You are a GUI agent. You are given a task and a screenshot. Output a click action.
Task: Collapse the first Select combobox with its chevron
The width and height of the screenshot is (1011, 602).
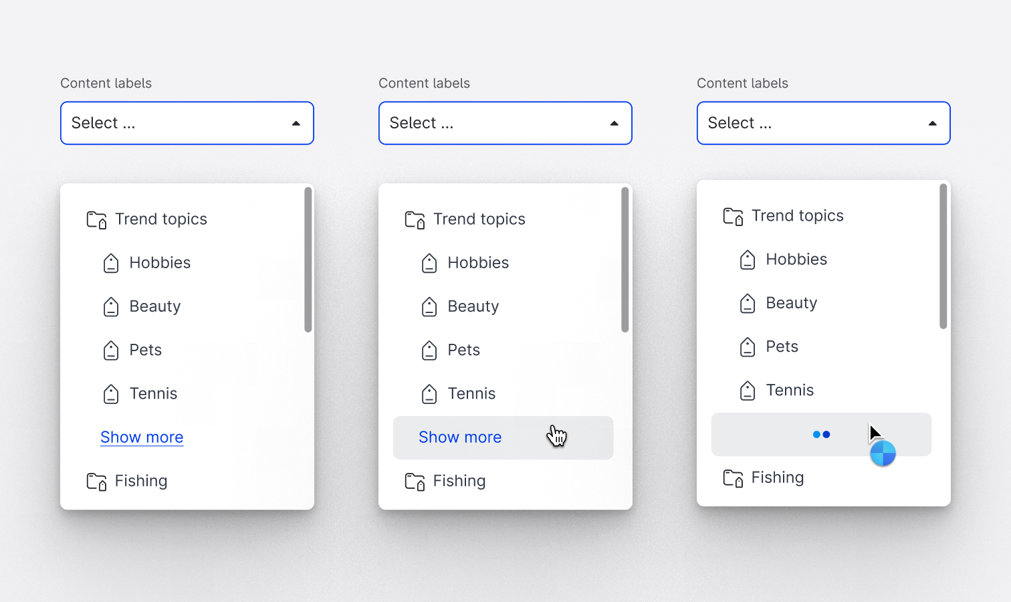click(x=297, y=123)
